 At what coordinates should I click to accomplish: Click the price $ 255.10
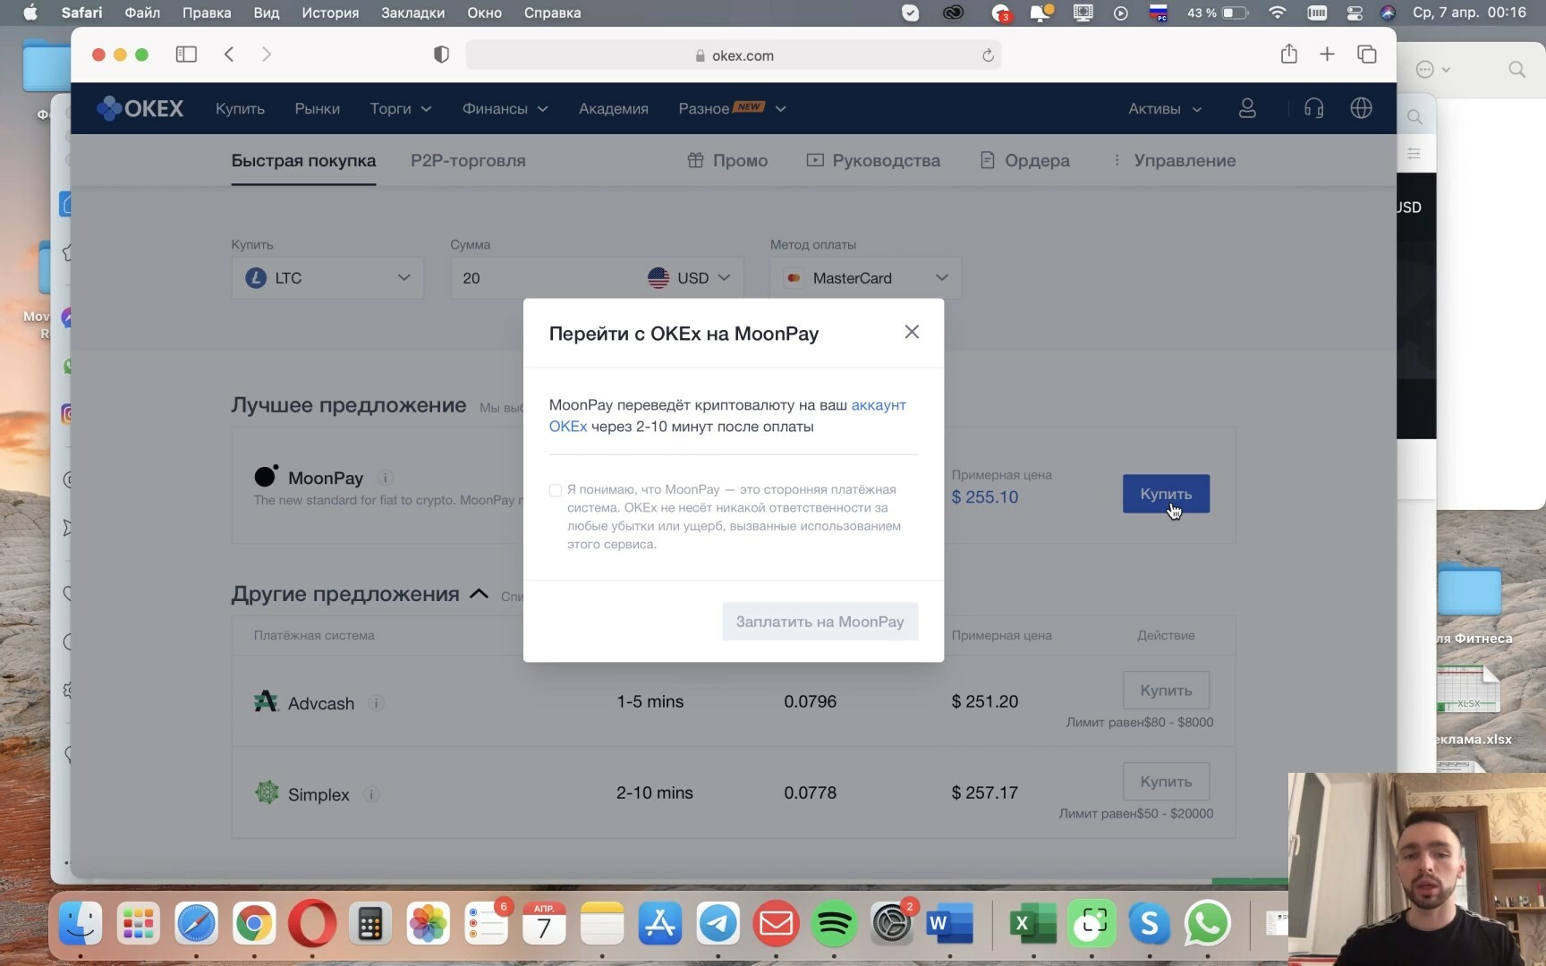pyautogui.click(x=984, y=497)
